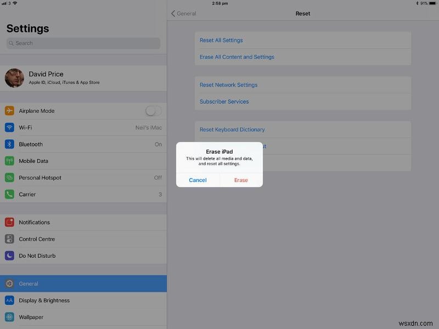Tap Reset All Settings
This screenshot has height=329, width=439.
[222, 40]
